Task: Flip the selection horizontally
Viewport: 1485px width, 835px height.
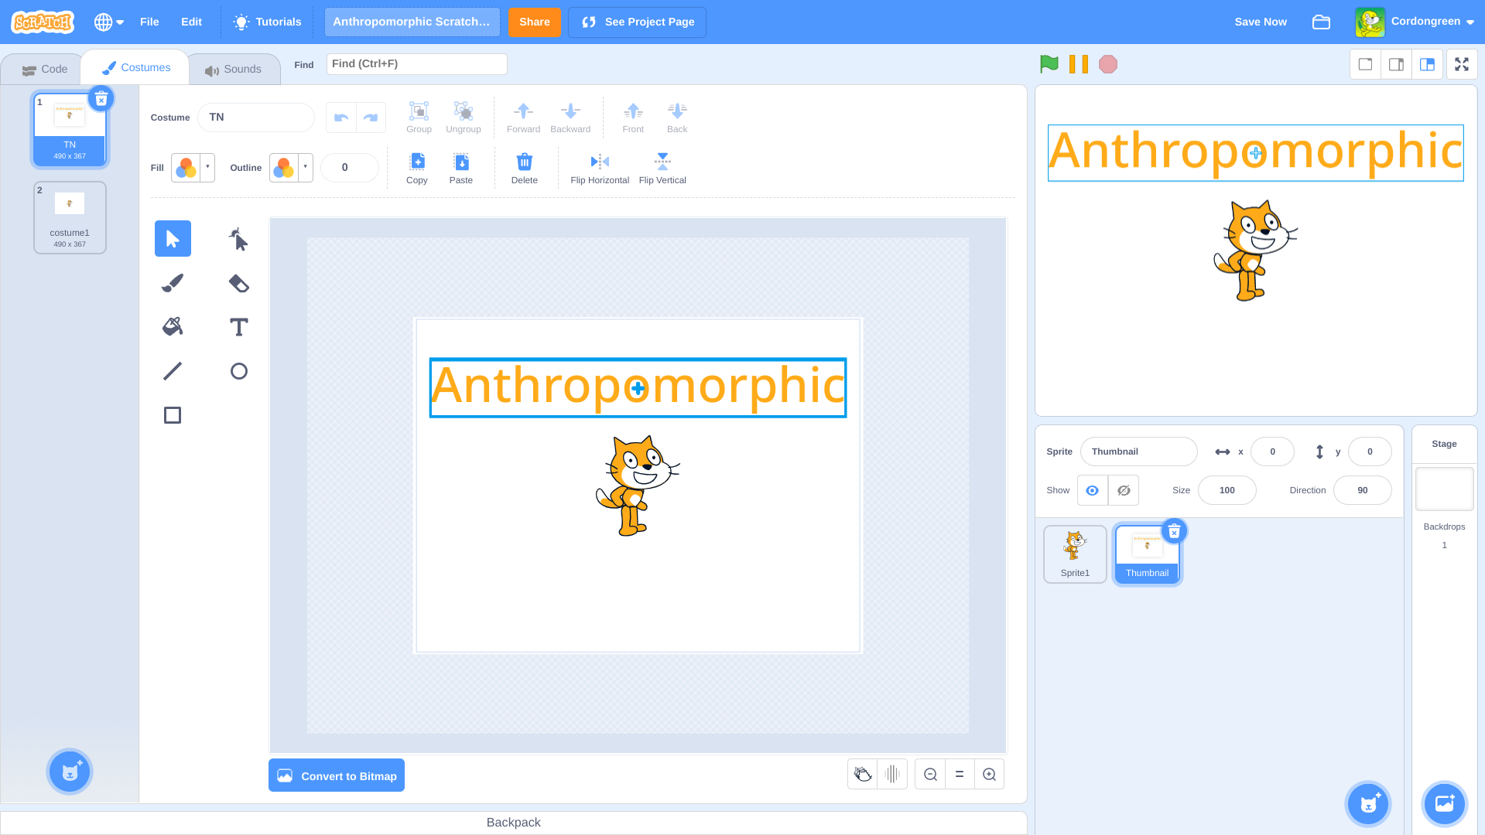Action: [x=598, y=167]
